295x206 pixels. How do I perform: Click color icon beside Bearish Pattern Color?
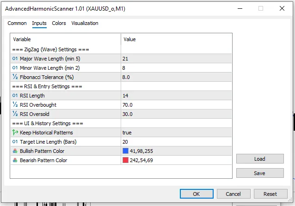(15, 160)
